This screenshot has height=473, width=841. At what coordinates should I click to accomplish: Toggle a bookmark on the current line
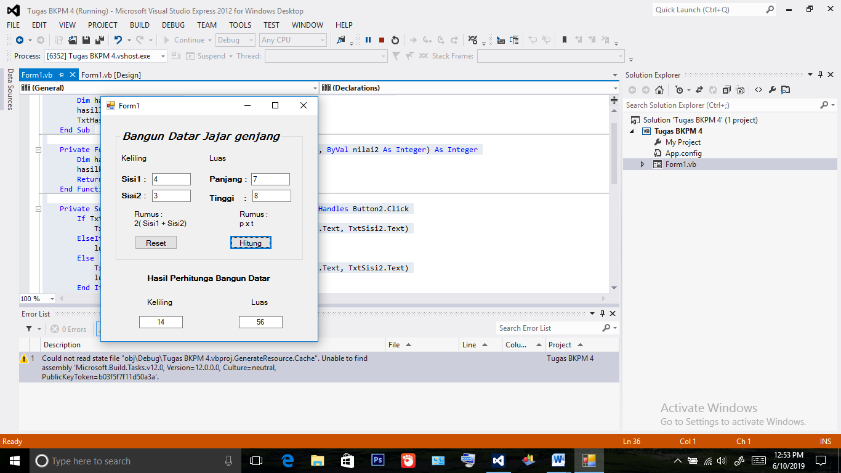coord(564,40)
